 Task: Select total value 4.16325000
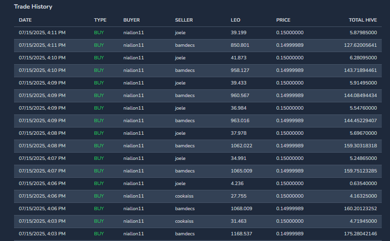tap(364, 196)
